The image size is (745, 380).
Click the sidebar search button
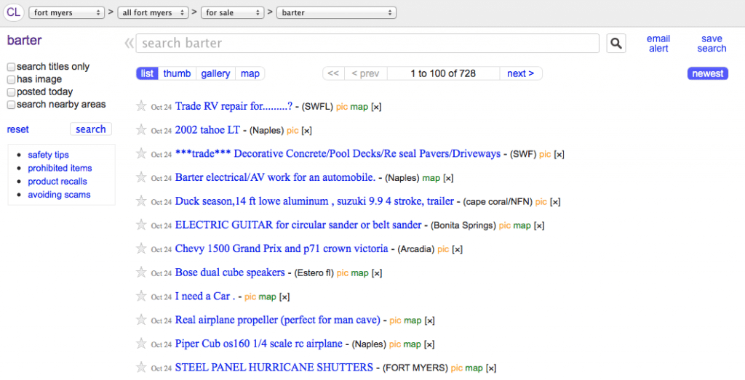click(91, 129)
